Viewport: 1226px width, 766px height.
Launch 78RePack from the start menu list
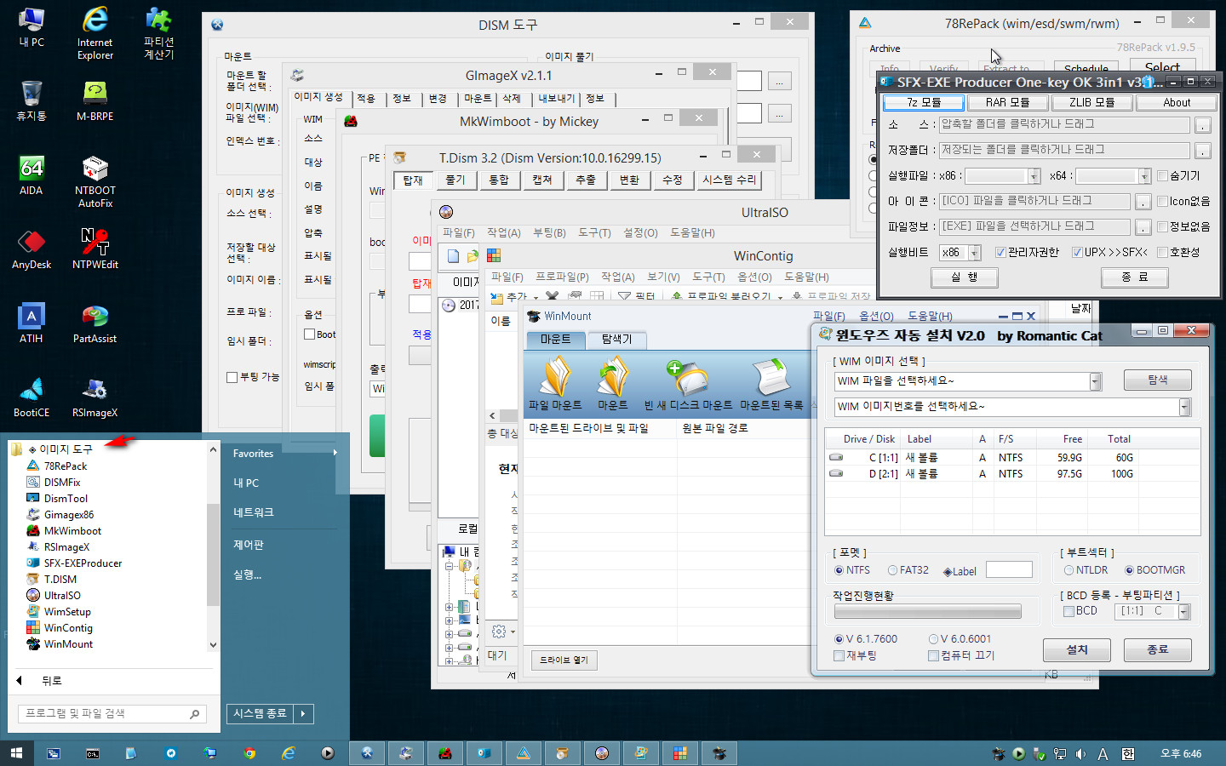66,466
